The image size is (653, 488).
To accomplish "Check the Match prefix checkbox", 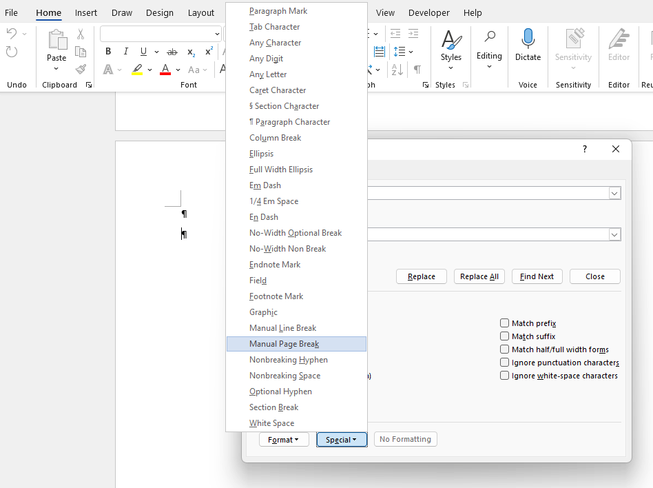I will (x=504, y=323).
